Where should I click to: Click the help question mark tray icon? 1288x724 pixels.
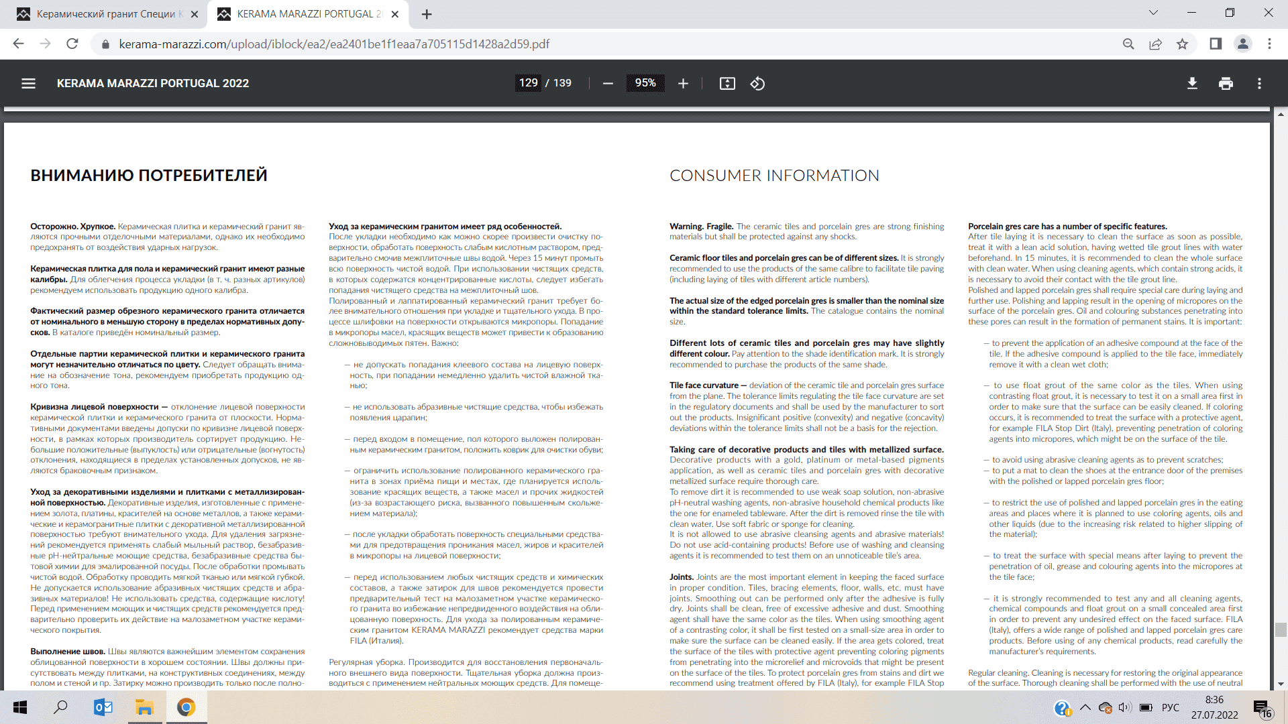[x=1062, y=708]
